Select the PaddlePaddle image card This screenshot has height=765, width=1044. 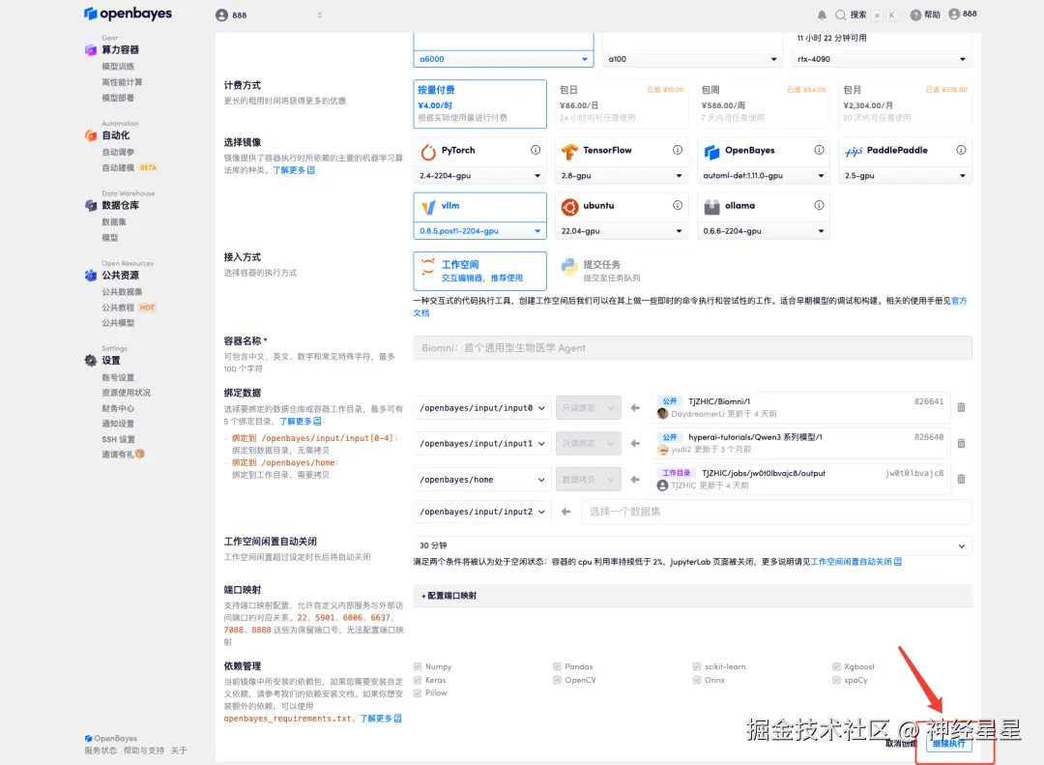tap(905, 151)
